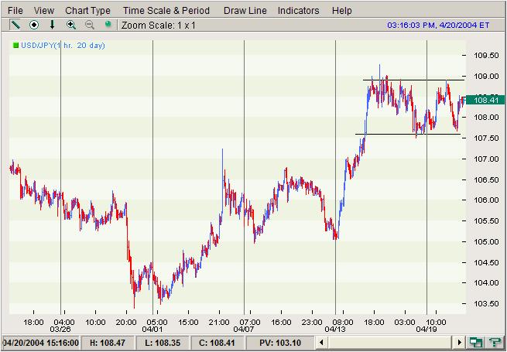The height and width of the screenshot is (352, 507).
Task: Zoom out with the magnifier minus icon
Action: pyautogui.click(x=90, y=25)
